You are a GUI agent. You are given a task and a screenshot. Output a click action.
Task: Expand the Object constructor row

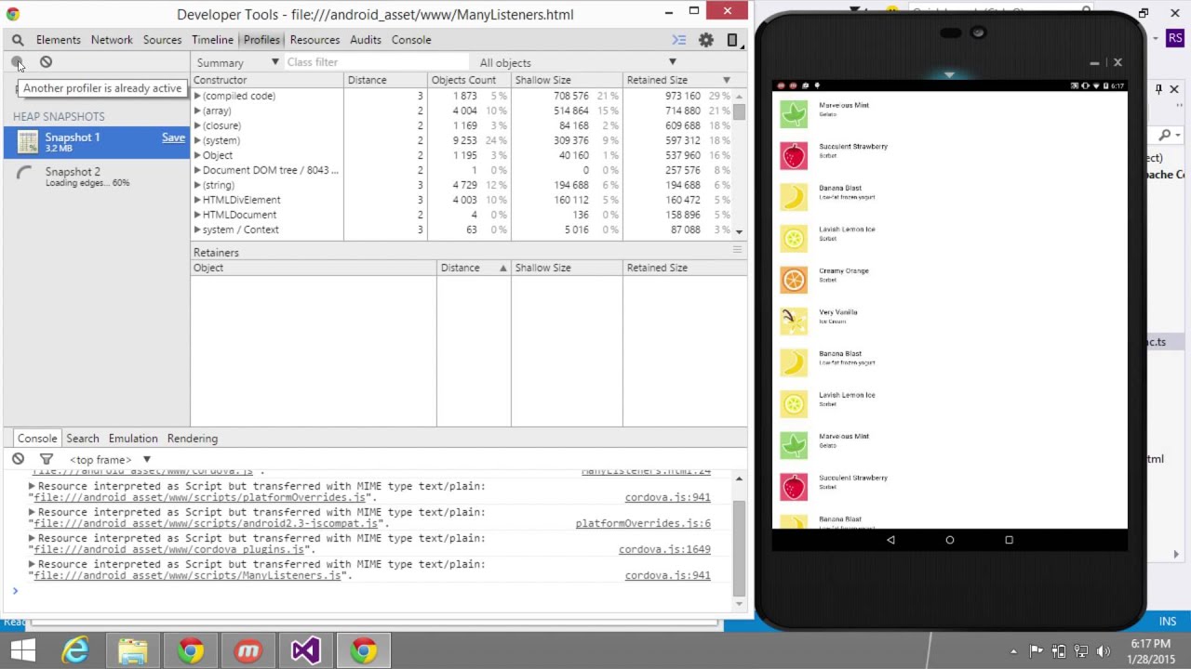(x=197, y=155)
